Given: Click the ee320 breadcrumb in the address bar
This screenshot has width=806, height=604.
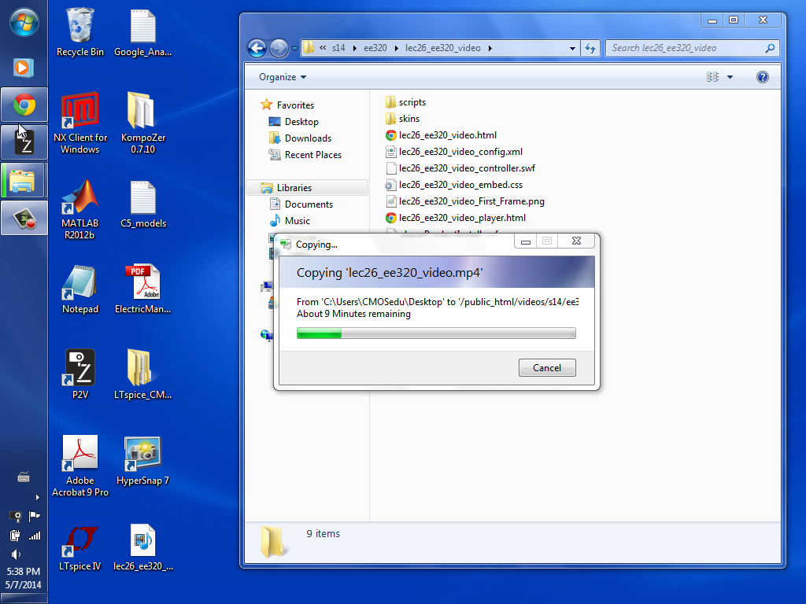Looking at the screenshot, I should [375, 48].
